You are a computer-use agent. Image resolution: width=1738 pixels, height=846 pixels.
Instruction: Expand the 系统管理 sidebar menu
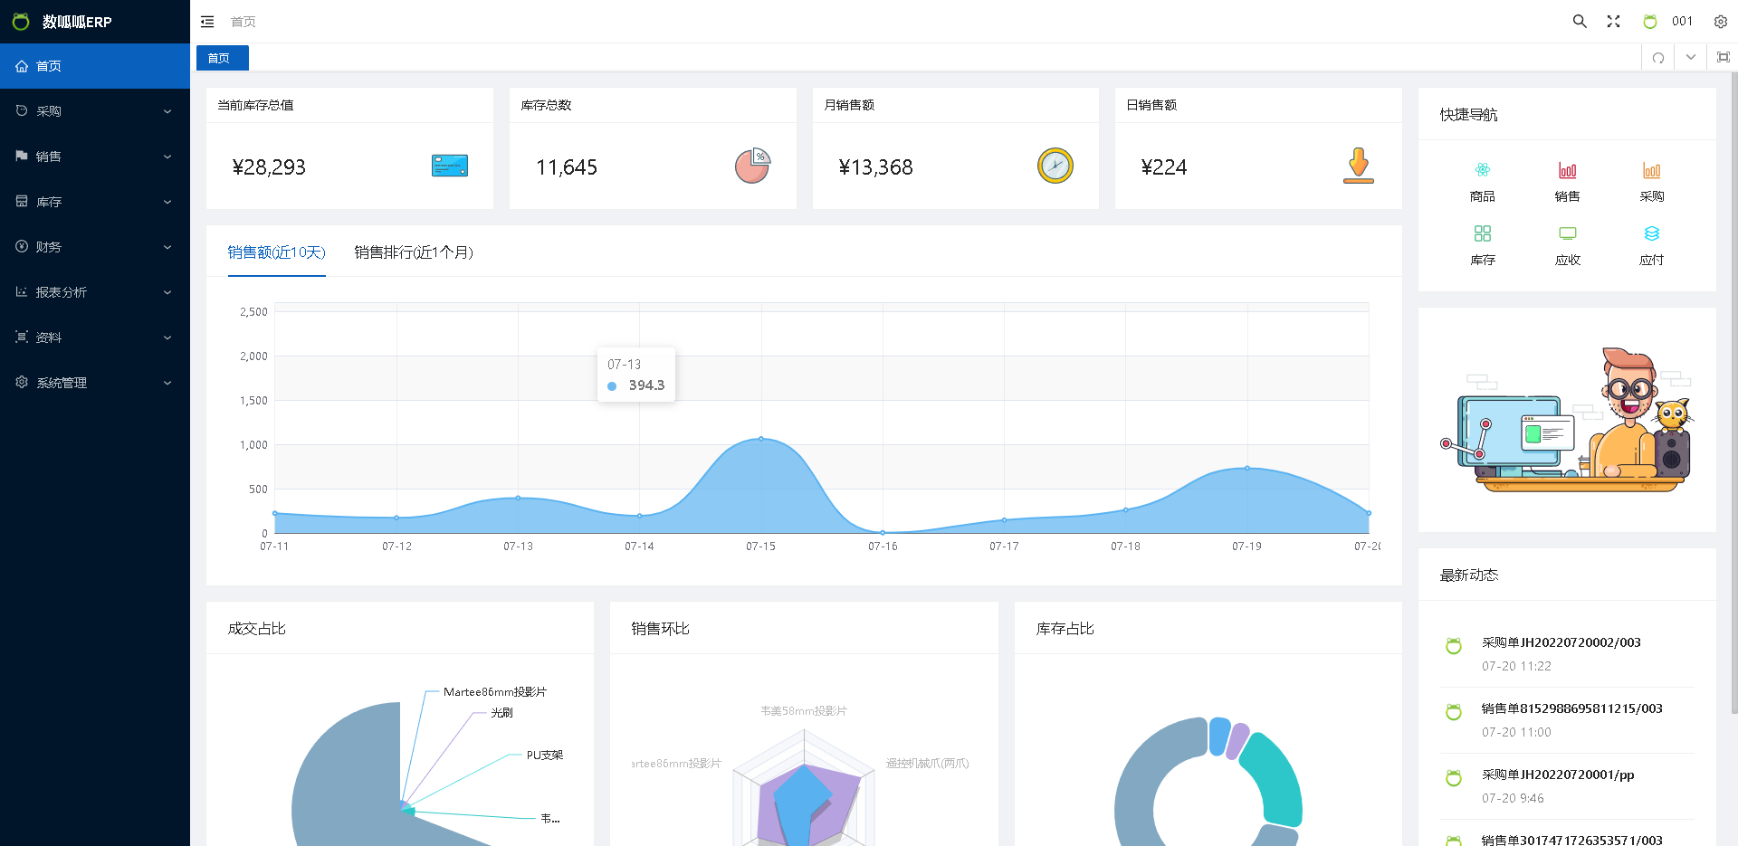click(95, 383)
